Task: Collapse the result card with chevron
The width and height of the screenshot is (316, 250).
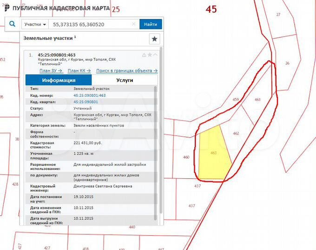Action: (x=155, y=55)
